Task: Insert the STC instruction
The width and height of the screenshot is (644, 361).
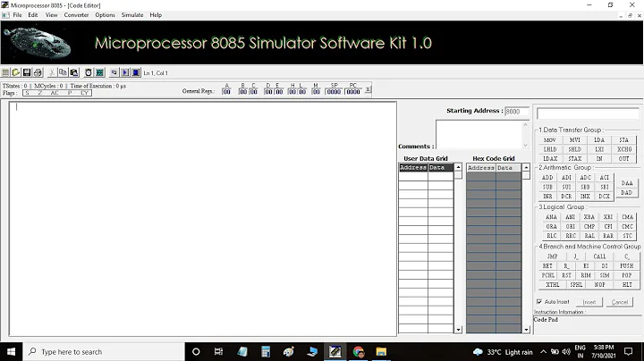Action: [627, 236]
